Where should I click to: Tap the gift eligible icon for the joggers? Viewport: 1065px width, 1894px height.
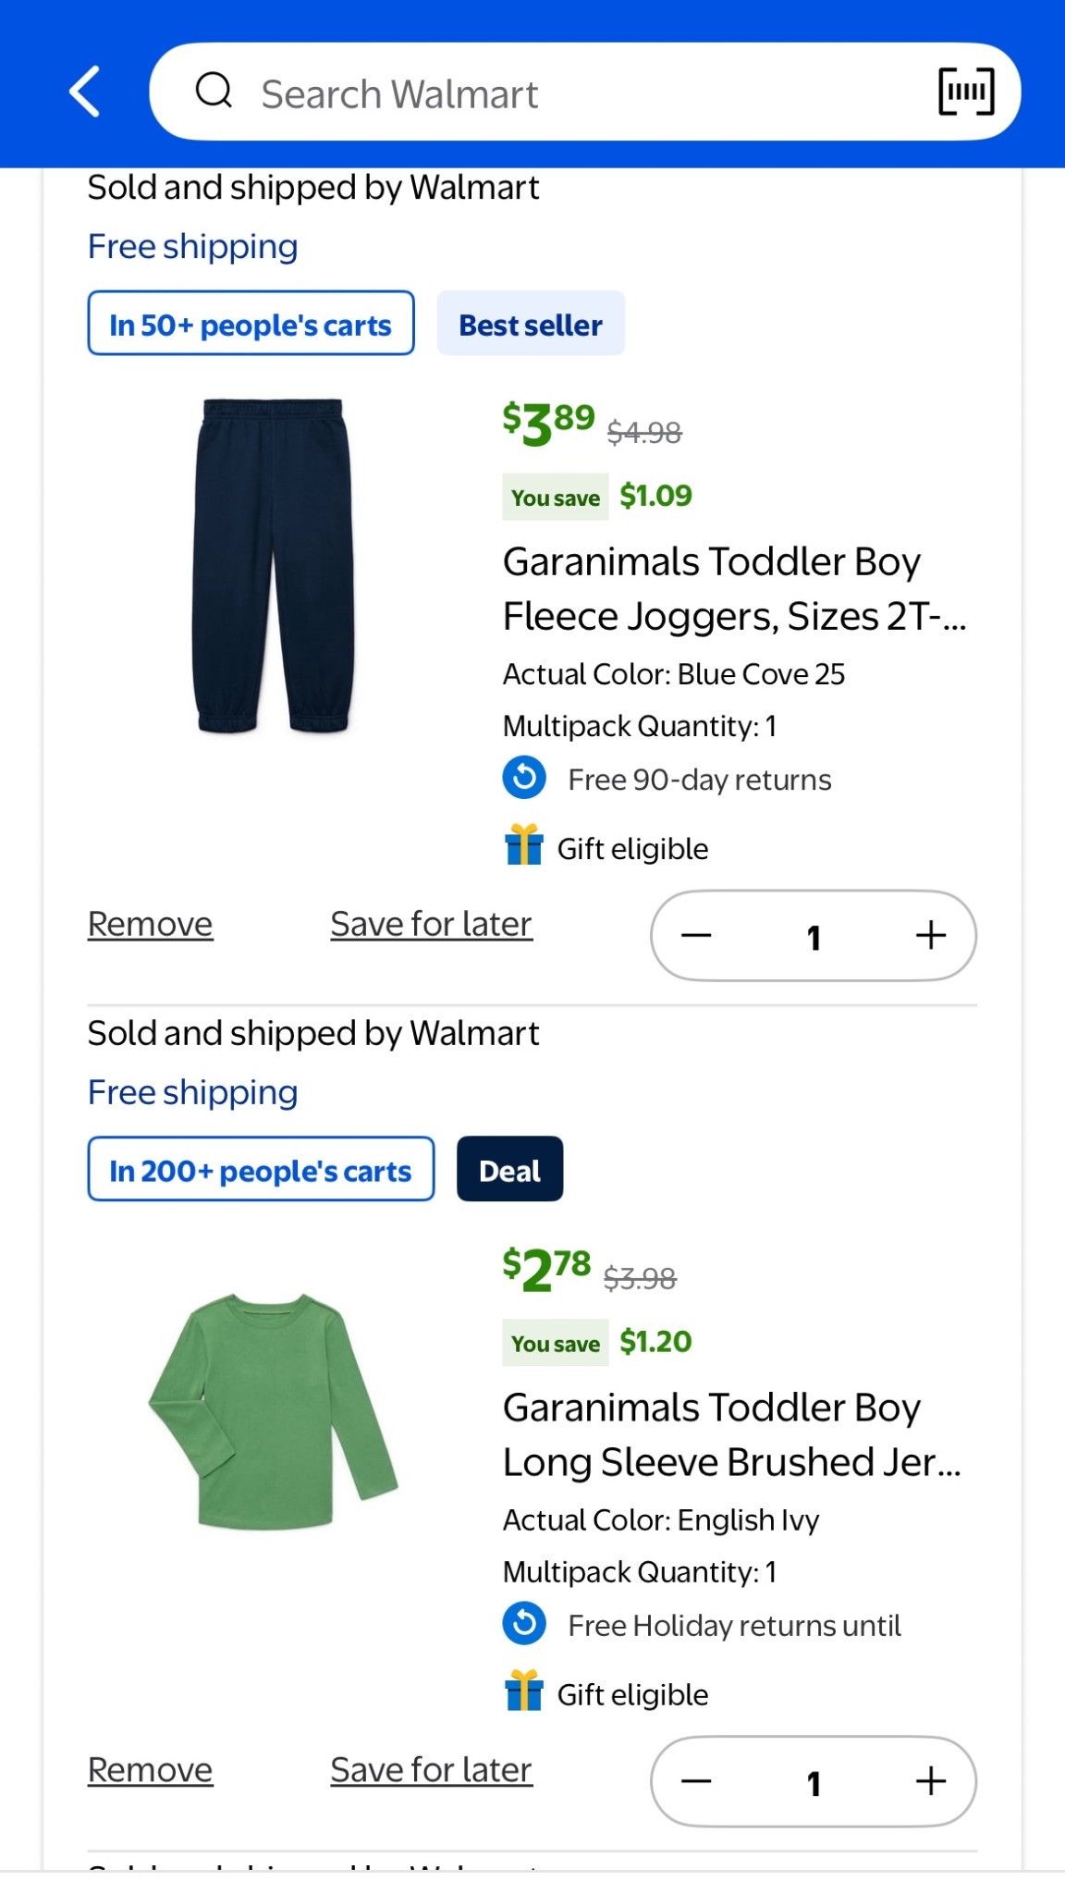click(x=524, y=844)
